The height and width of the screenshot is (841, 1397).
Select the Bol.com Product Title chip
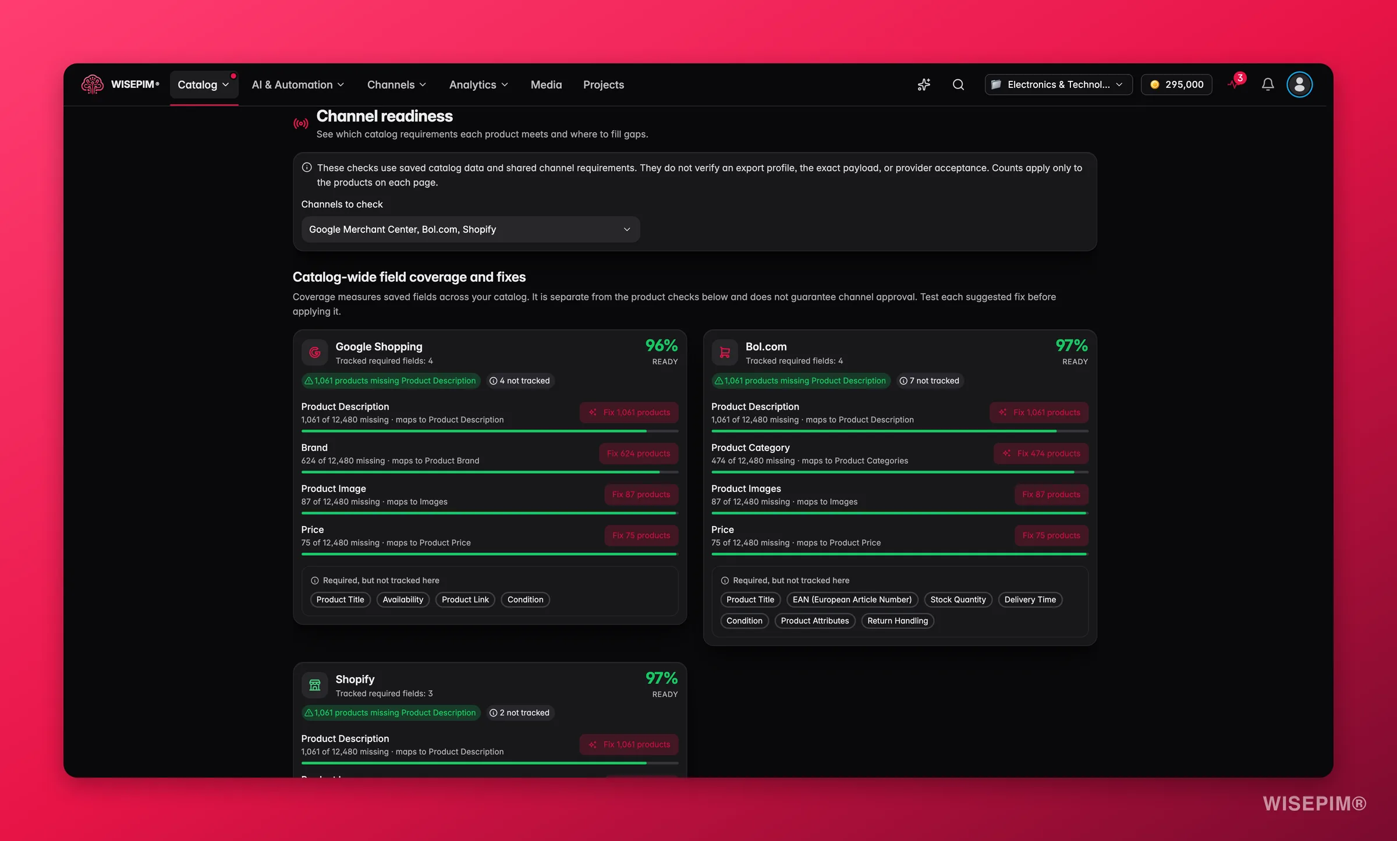750,599
